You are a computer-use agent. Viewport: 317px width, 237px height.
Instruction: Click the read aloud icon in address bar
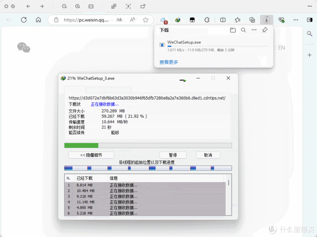[132, 20]
